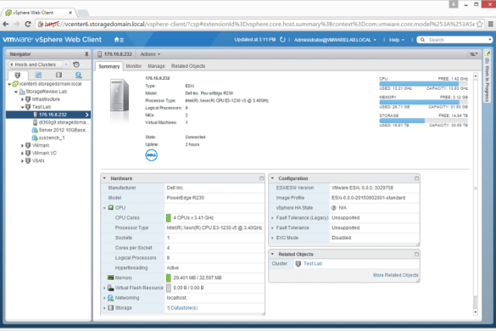Bookmark this page with the star icon
The height and width of the screenshot is (331, 496).
[x=480, y=24]
